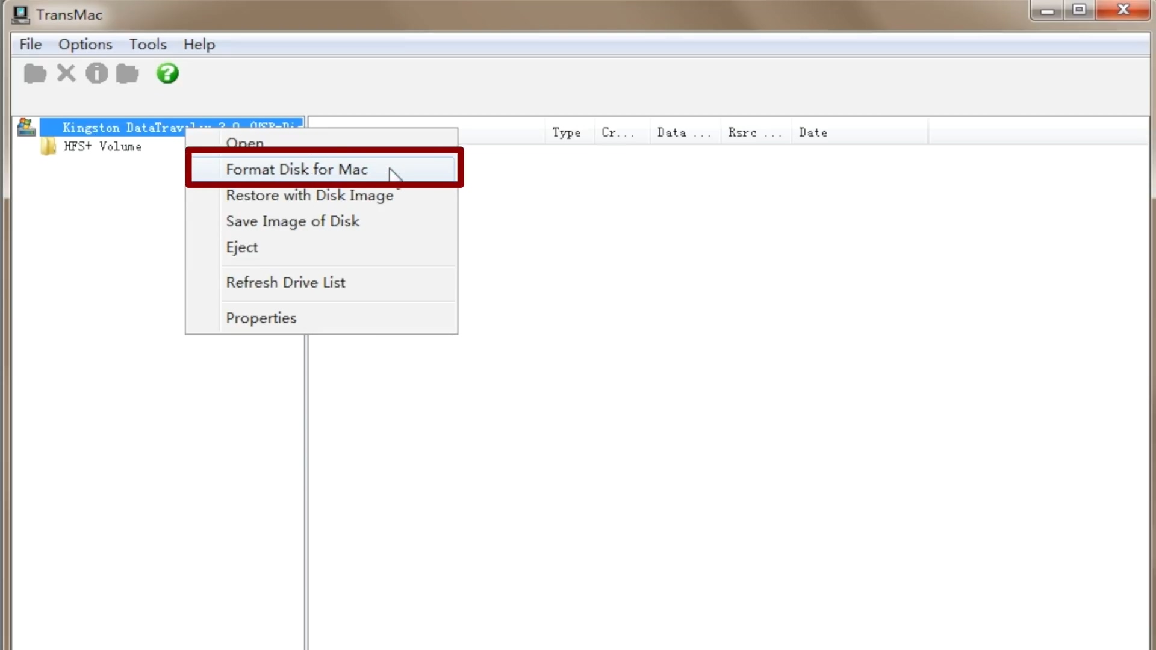
Task: Click the info properties toolbar icon
Action: tap(96, 73)
